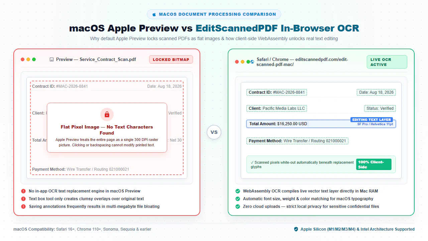
Task: Click red close dot in Preview window
Action: (x=22, y=60)
